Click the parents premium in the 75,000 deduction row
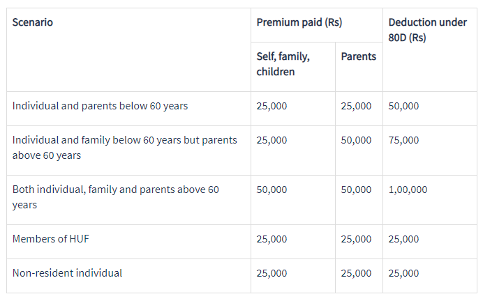This screenshot has width=483, height=301. [356, 140]
